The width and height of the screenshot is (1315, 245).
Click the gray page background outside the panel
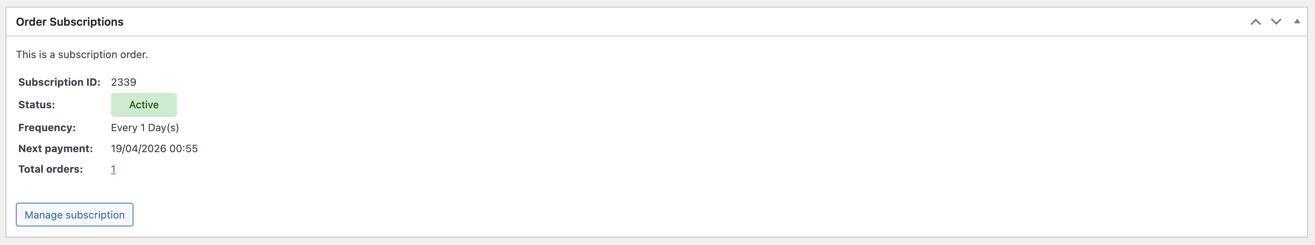(657, 241)
